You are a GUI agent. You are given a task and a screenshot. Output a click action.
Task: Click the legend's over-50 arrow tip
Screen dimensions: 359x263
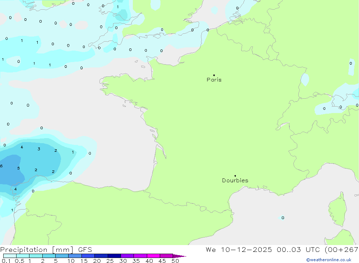click(x=180, y=256)
